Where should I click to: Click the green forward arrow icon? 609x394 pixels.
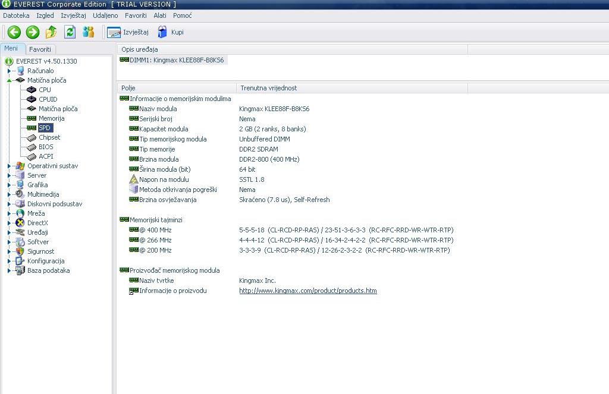(x=33, y=32)
